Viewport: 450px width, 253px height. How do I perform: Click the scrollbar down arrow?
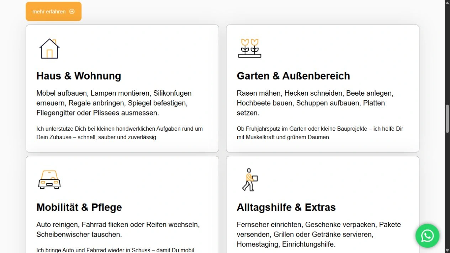point(447,250)
